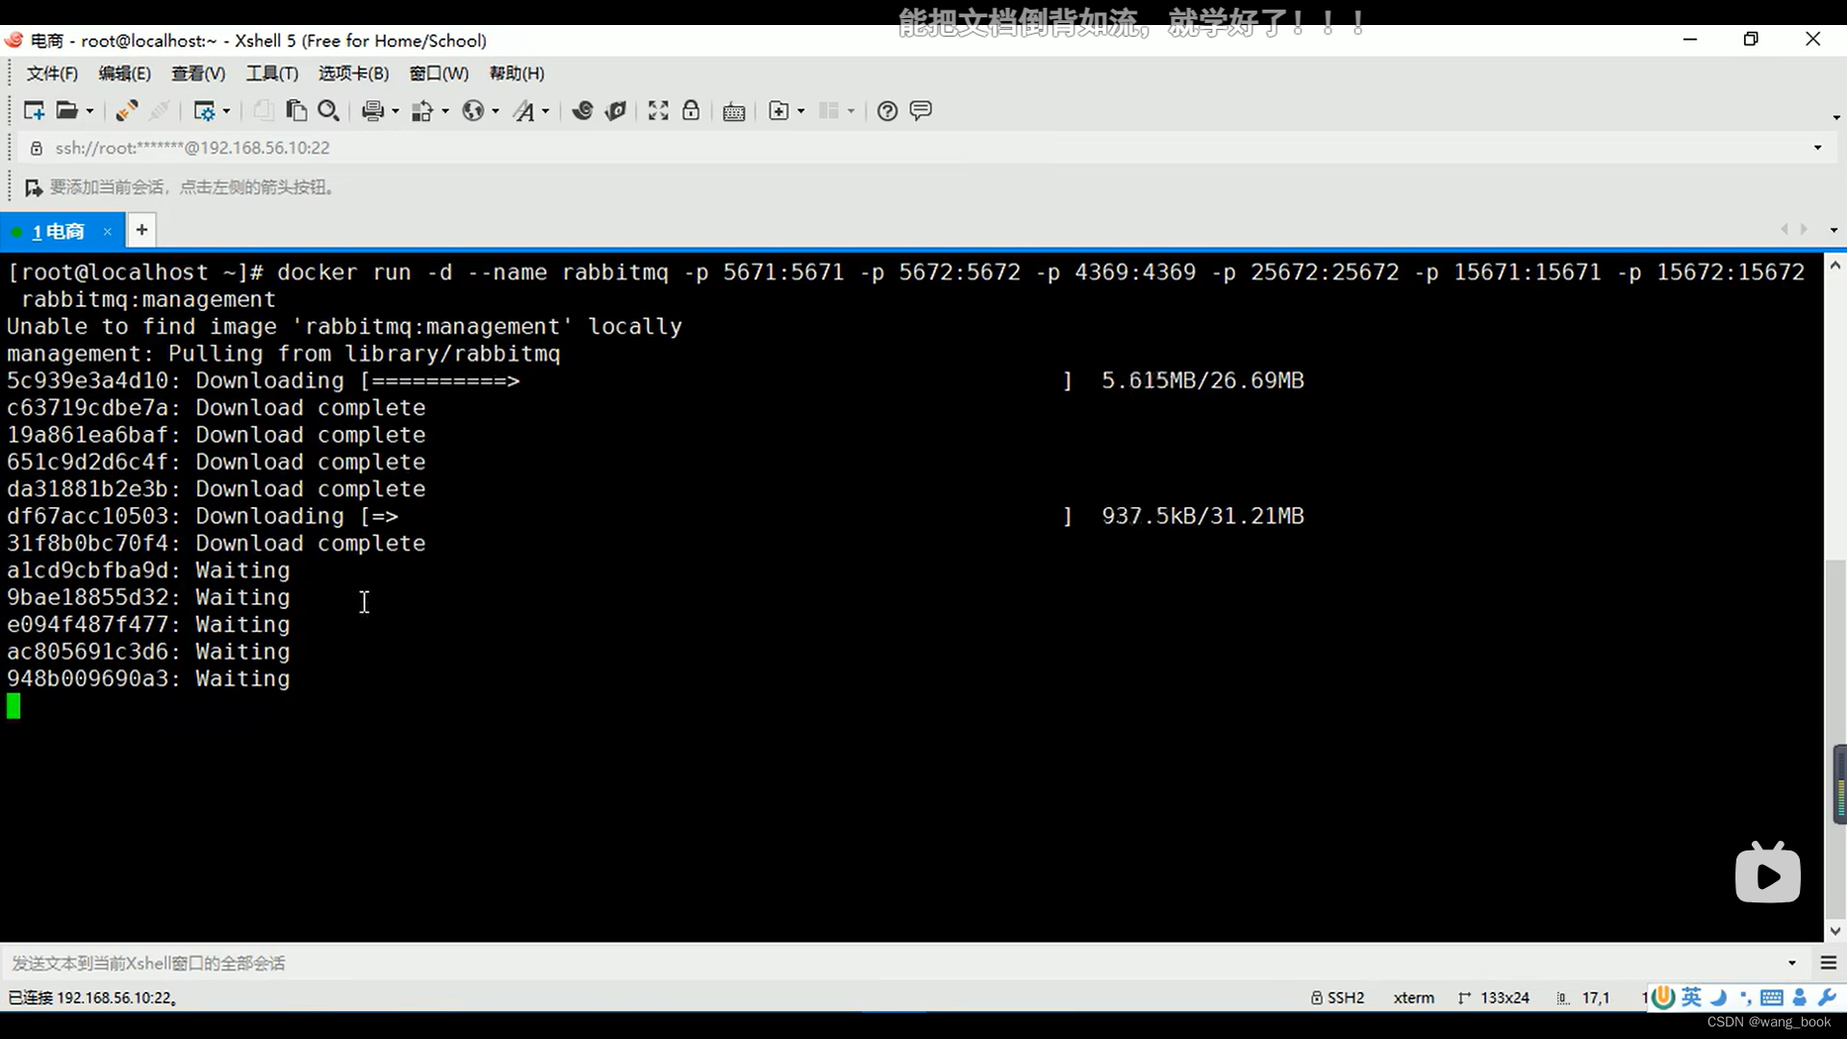The height and width of the screenshot is (1039, 1847).
Task: Open the 帮助(H) menu
Action: (x=517, y=73)
